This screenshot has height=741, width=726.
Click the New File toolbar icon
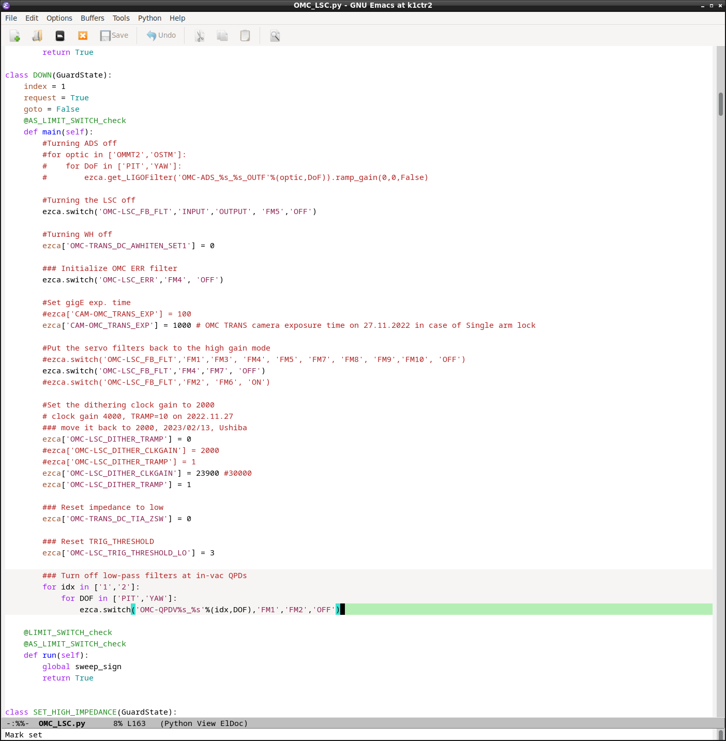[x=14, y=36]
